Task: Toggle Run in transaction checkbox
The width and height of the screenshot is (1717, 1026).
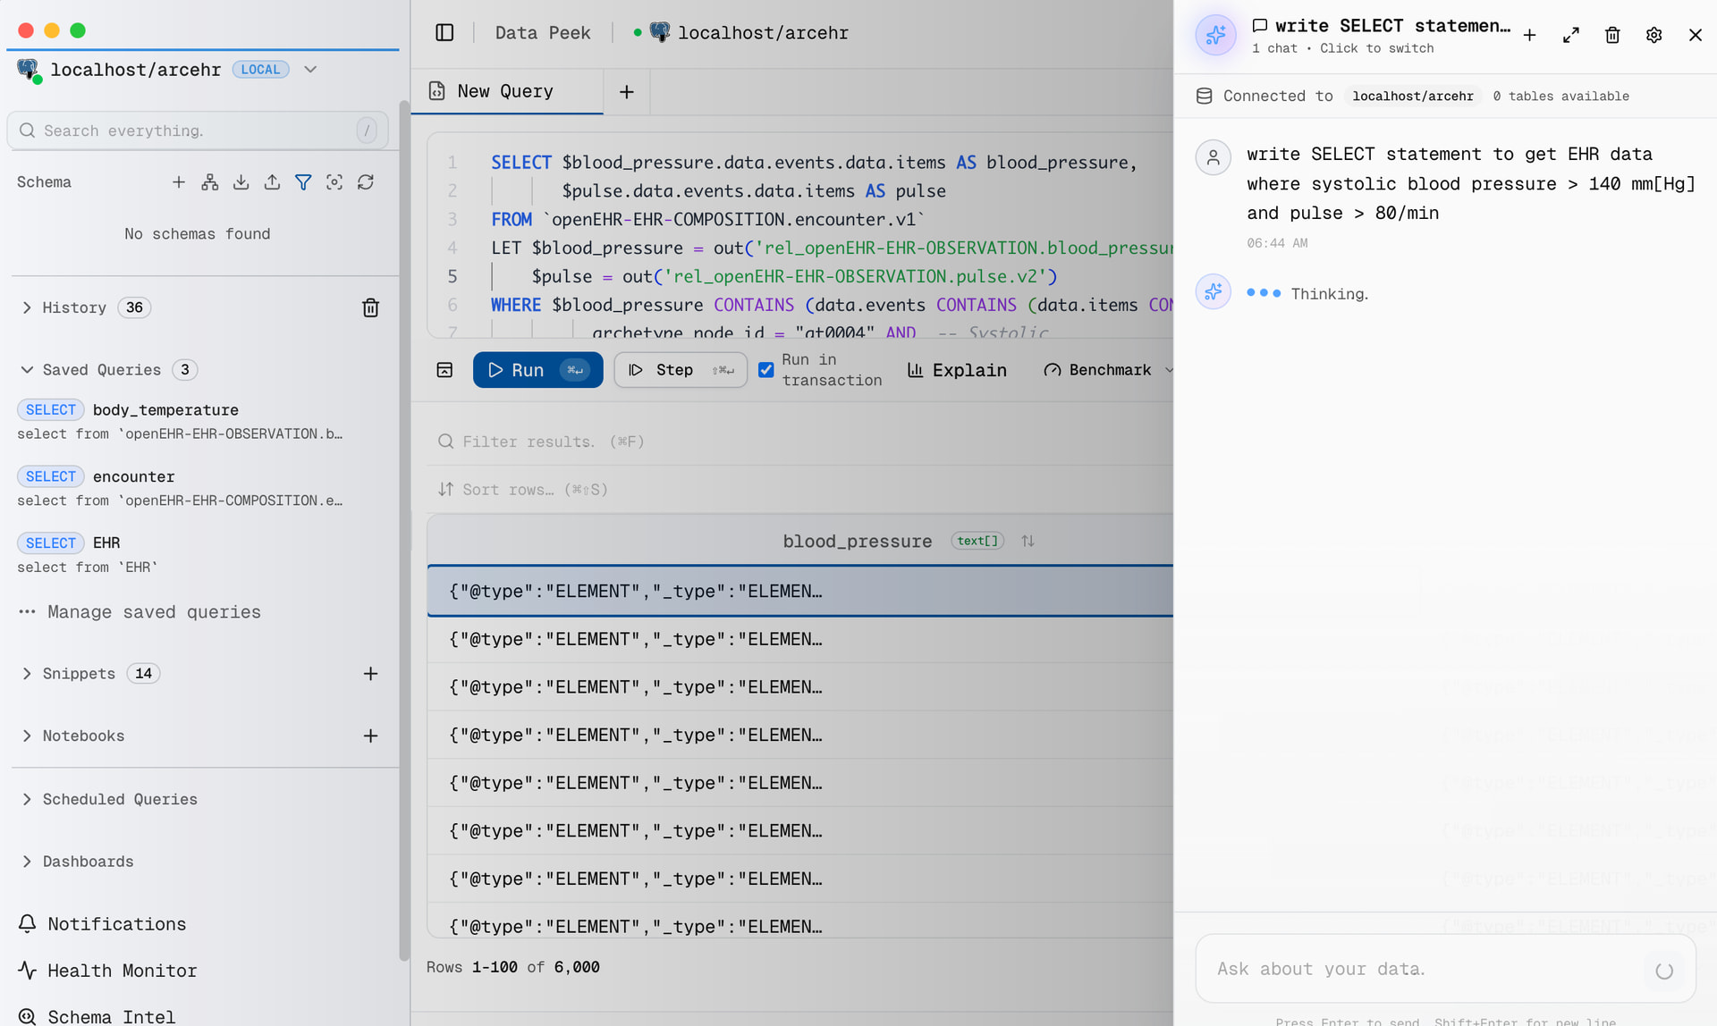Action: click(x=766, y=370)
